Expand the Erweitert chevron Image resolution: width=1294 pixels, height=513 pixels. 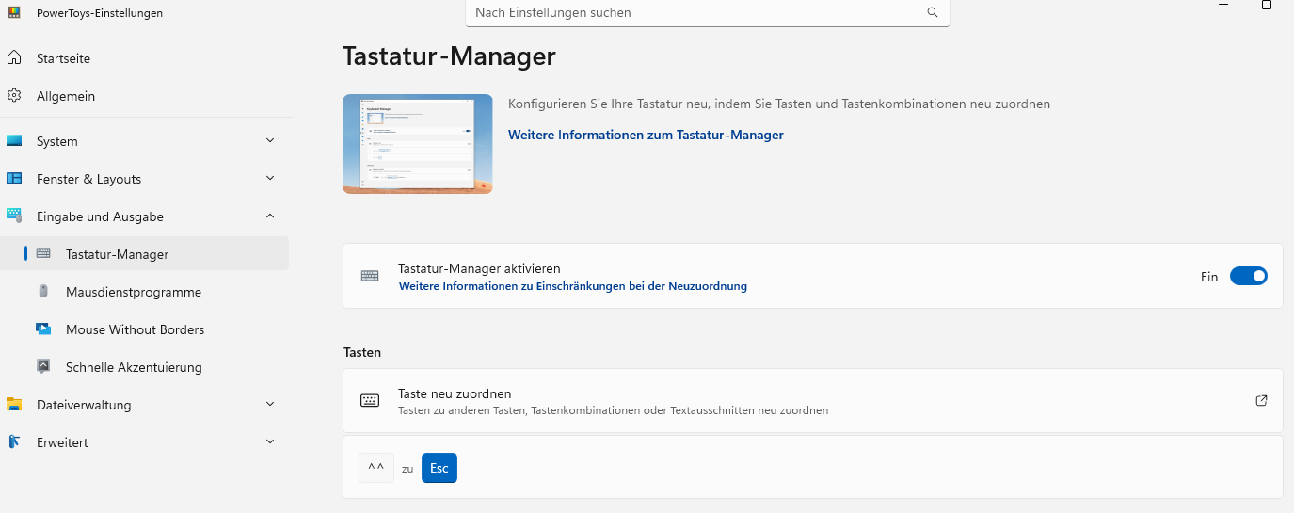click(270, 442)
